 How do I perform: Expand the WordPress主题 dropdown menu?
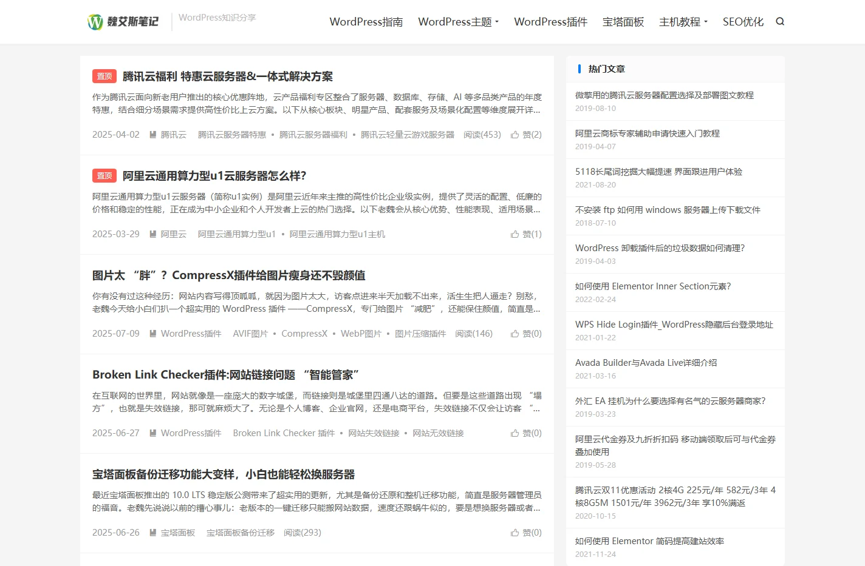click(459, 22)
